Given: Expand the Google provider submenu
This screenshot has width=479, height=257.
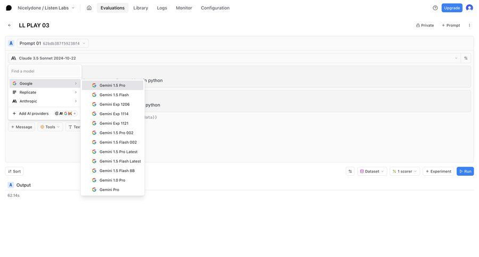Looking at the screenshot, I should (45, 83).
